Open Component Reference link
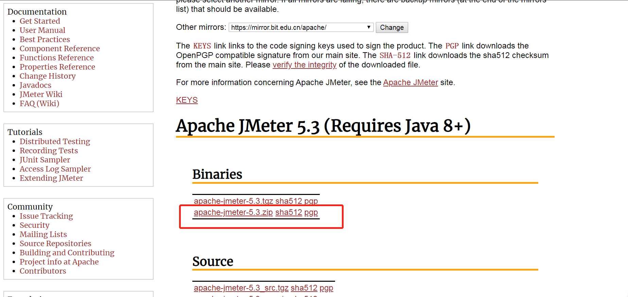 click(x=60, y=48)
